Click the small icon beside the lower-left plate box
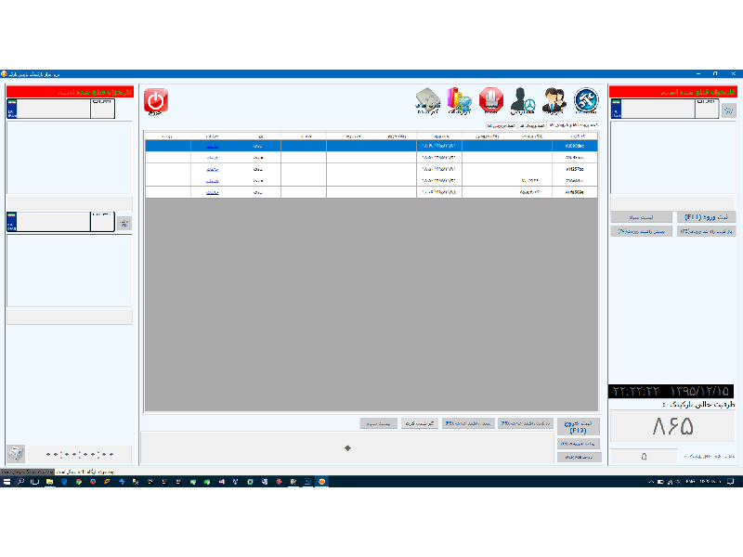Image resolution: width=743 pixels, height=557 pixels. [124, 223]
